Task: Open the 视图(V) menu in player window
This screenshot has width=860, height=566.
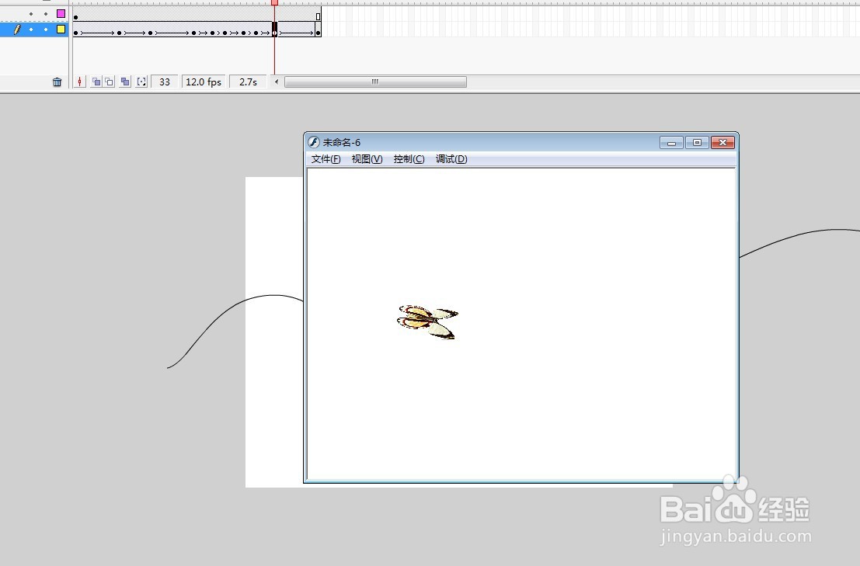Action: pyautogui.click(x=367, y=159)
